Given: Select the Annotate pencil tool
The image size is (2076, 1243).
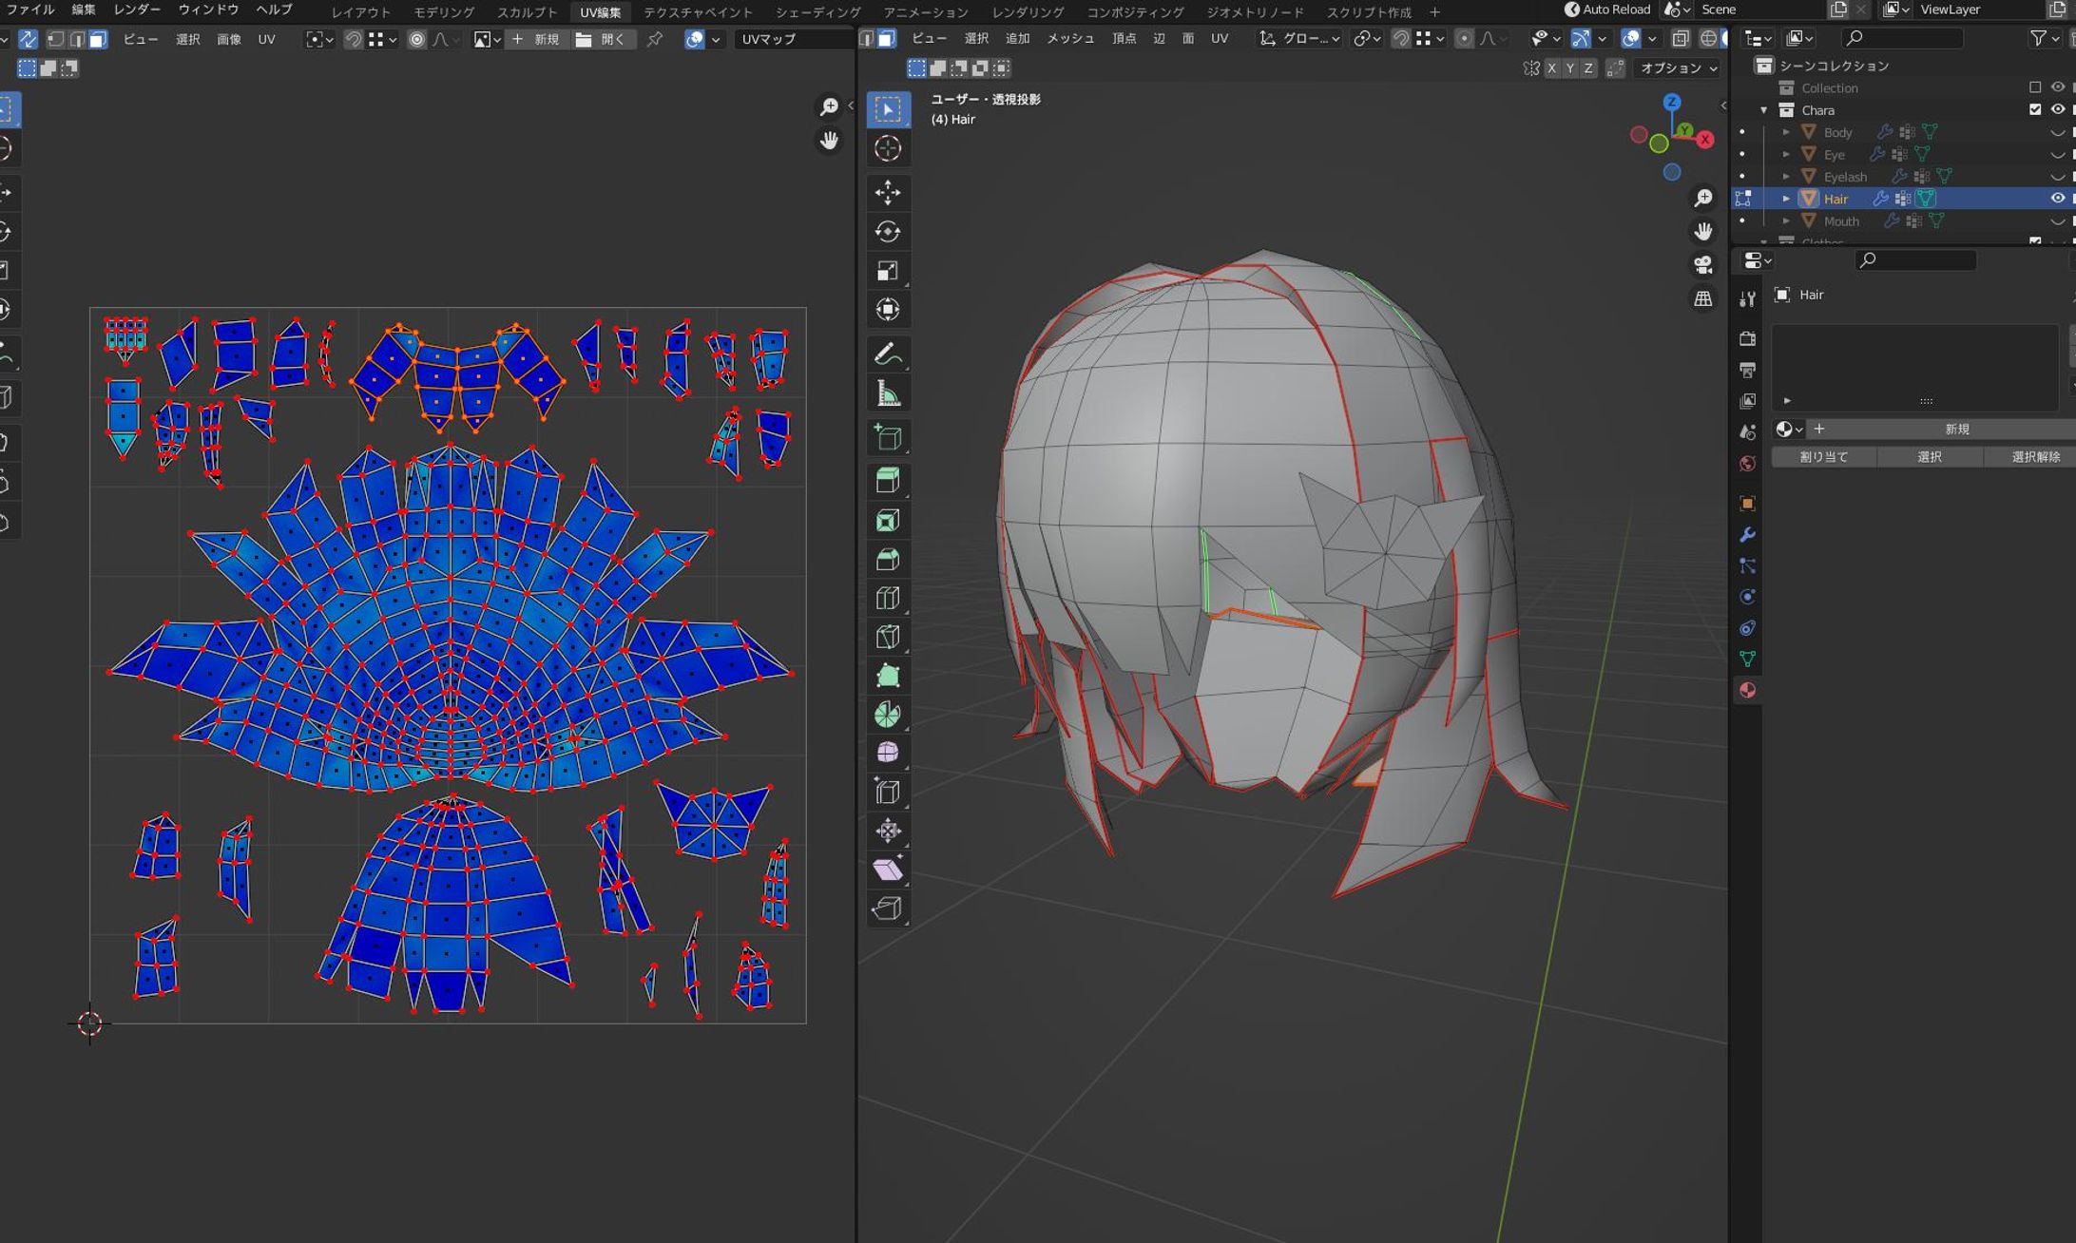Looking at the screenshot, I should [x=888, y=354].
